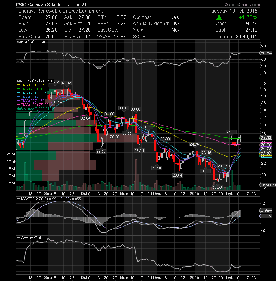The image size is (276, 281).
Task: Select the Low value 26.20
Action: tap(51, 30)
